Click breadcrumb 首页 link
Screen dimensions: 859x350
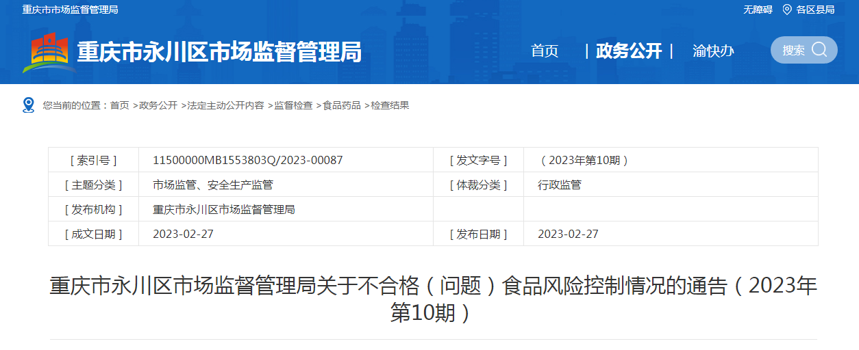[119, 105]
